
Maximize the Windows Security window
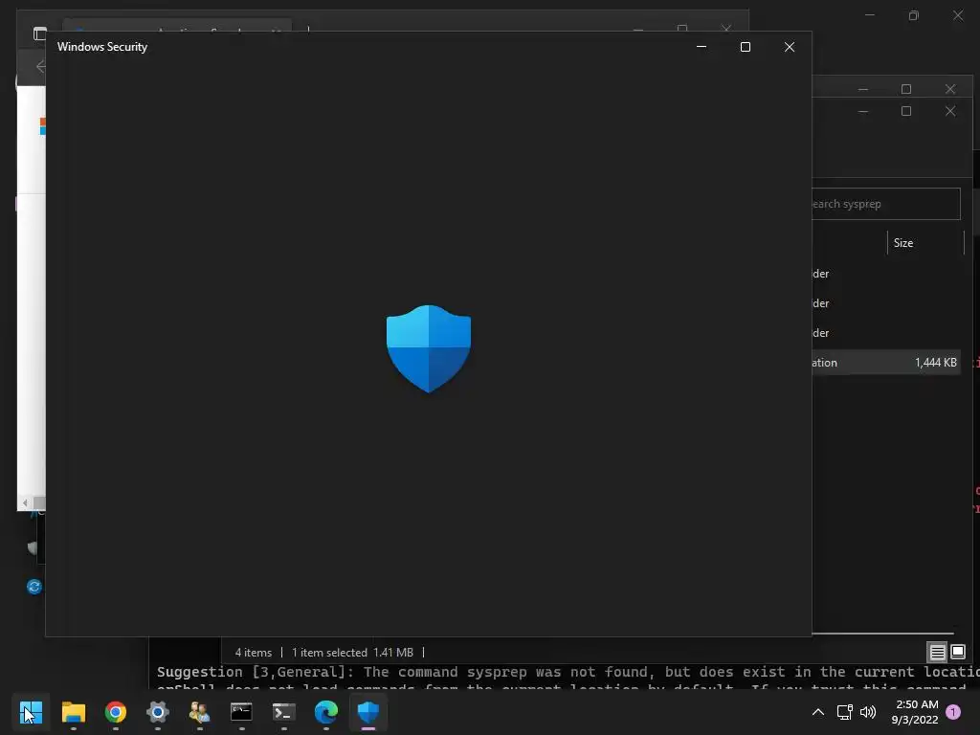tap(745, 47)
